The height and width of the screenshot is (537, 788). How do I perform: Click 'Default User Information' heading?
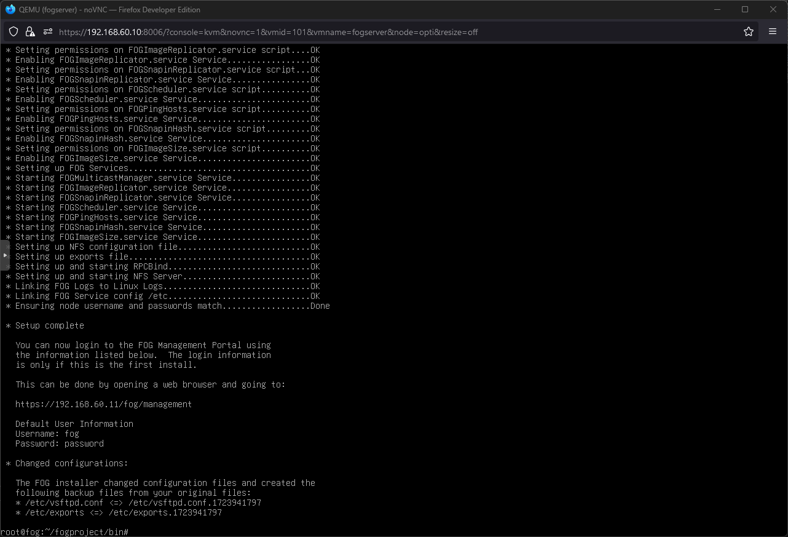pos(74,424)
